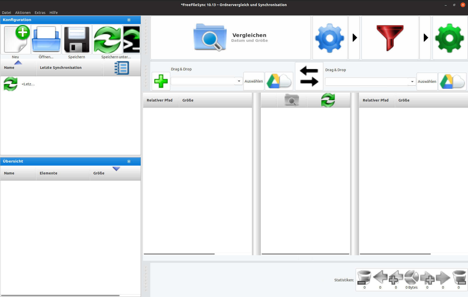Screen dimensions: 468x297
Task: Click the create right plus statistics icon
Action: pyautogui.click(x=427, y=278)
